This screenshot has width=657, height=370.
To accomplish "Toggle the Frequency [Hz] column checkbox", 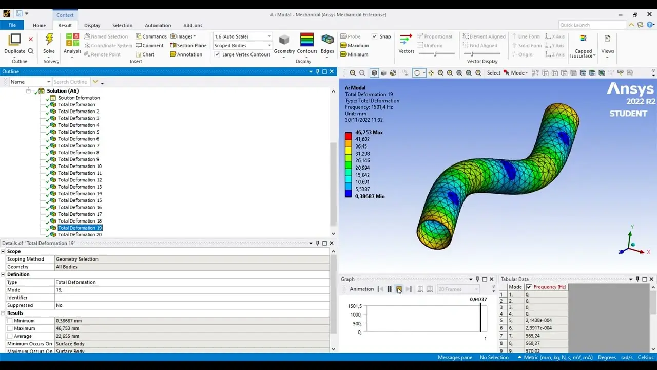I will (x=529, y=287).
